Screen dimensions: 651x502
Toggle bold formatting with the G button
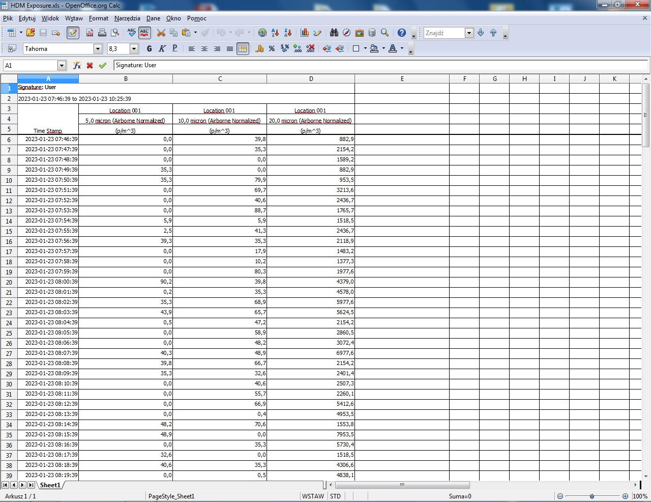coord(149,49)
